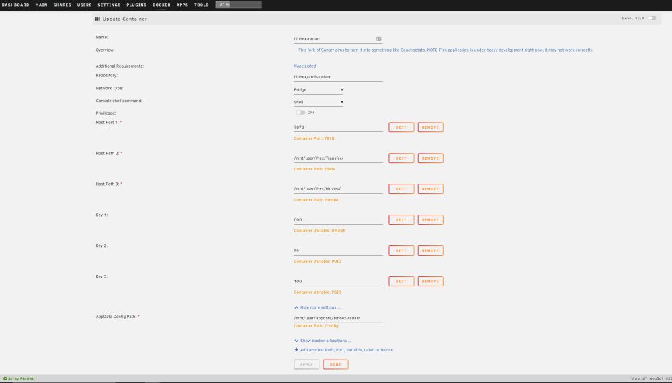Remove Key 2 PUID variable
The height and width of the screenshot is (383, 672).
[x=430, y=251]
